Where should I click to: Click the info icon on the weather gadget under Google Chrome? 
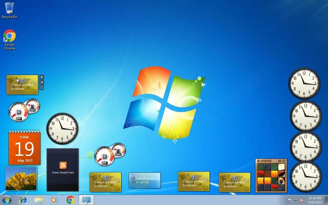pos(22,81)
